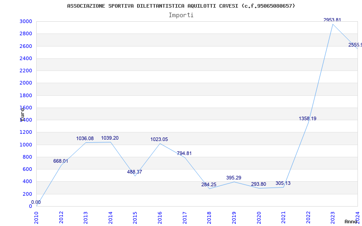
Task: Click the 305.13 data point label
Action: pyautogui.click(x=283, y=183)
